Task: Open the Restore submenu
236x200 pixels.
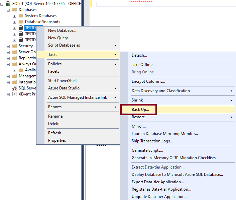Action: click(178, 117)
